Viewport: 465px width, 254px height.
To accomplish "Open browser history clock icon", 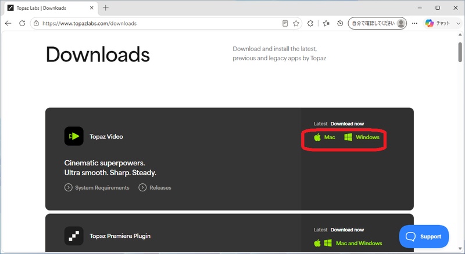I will (340, 23).
